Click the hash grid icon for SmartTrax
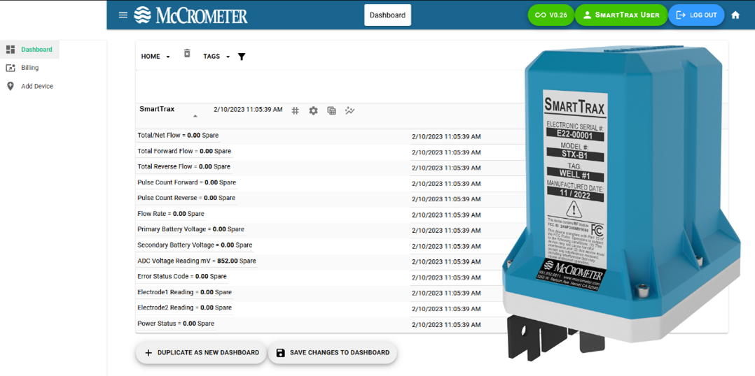The image size is (755, 376). coord(296,110)
